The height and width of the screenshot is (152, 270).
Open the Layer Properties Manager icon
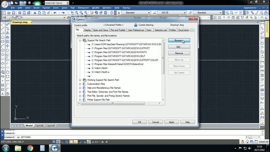coord(5,17)
